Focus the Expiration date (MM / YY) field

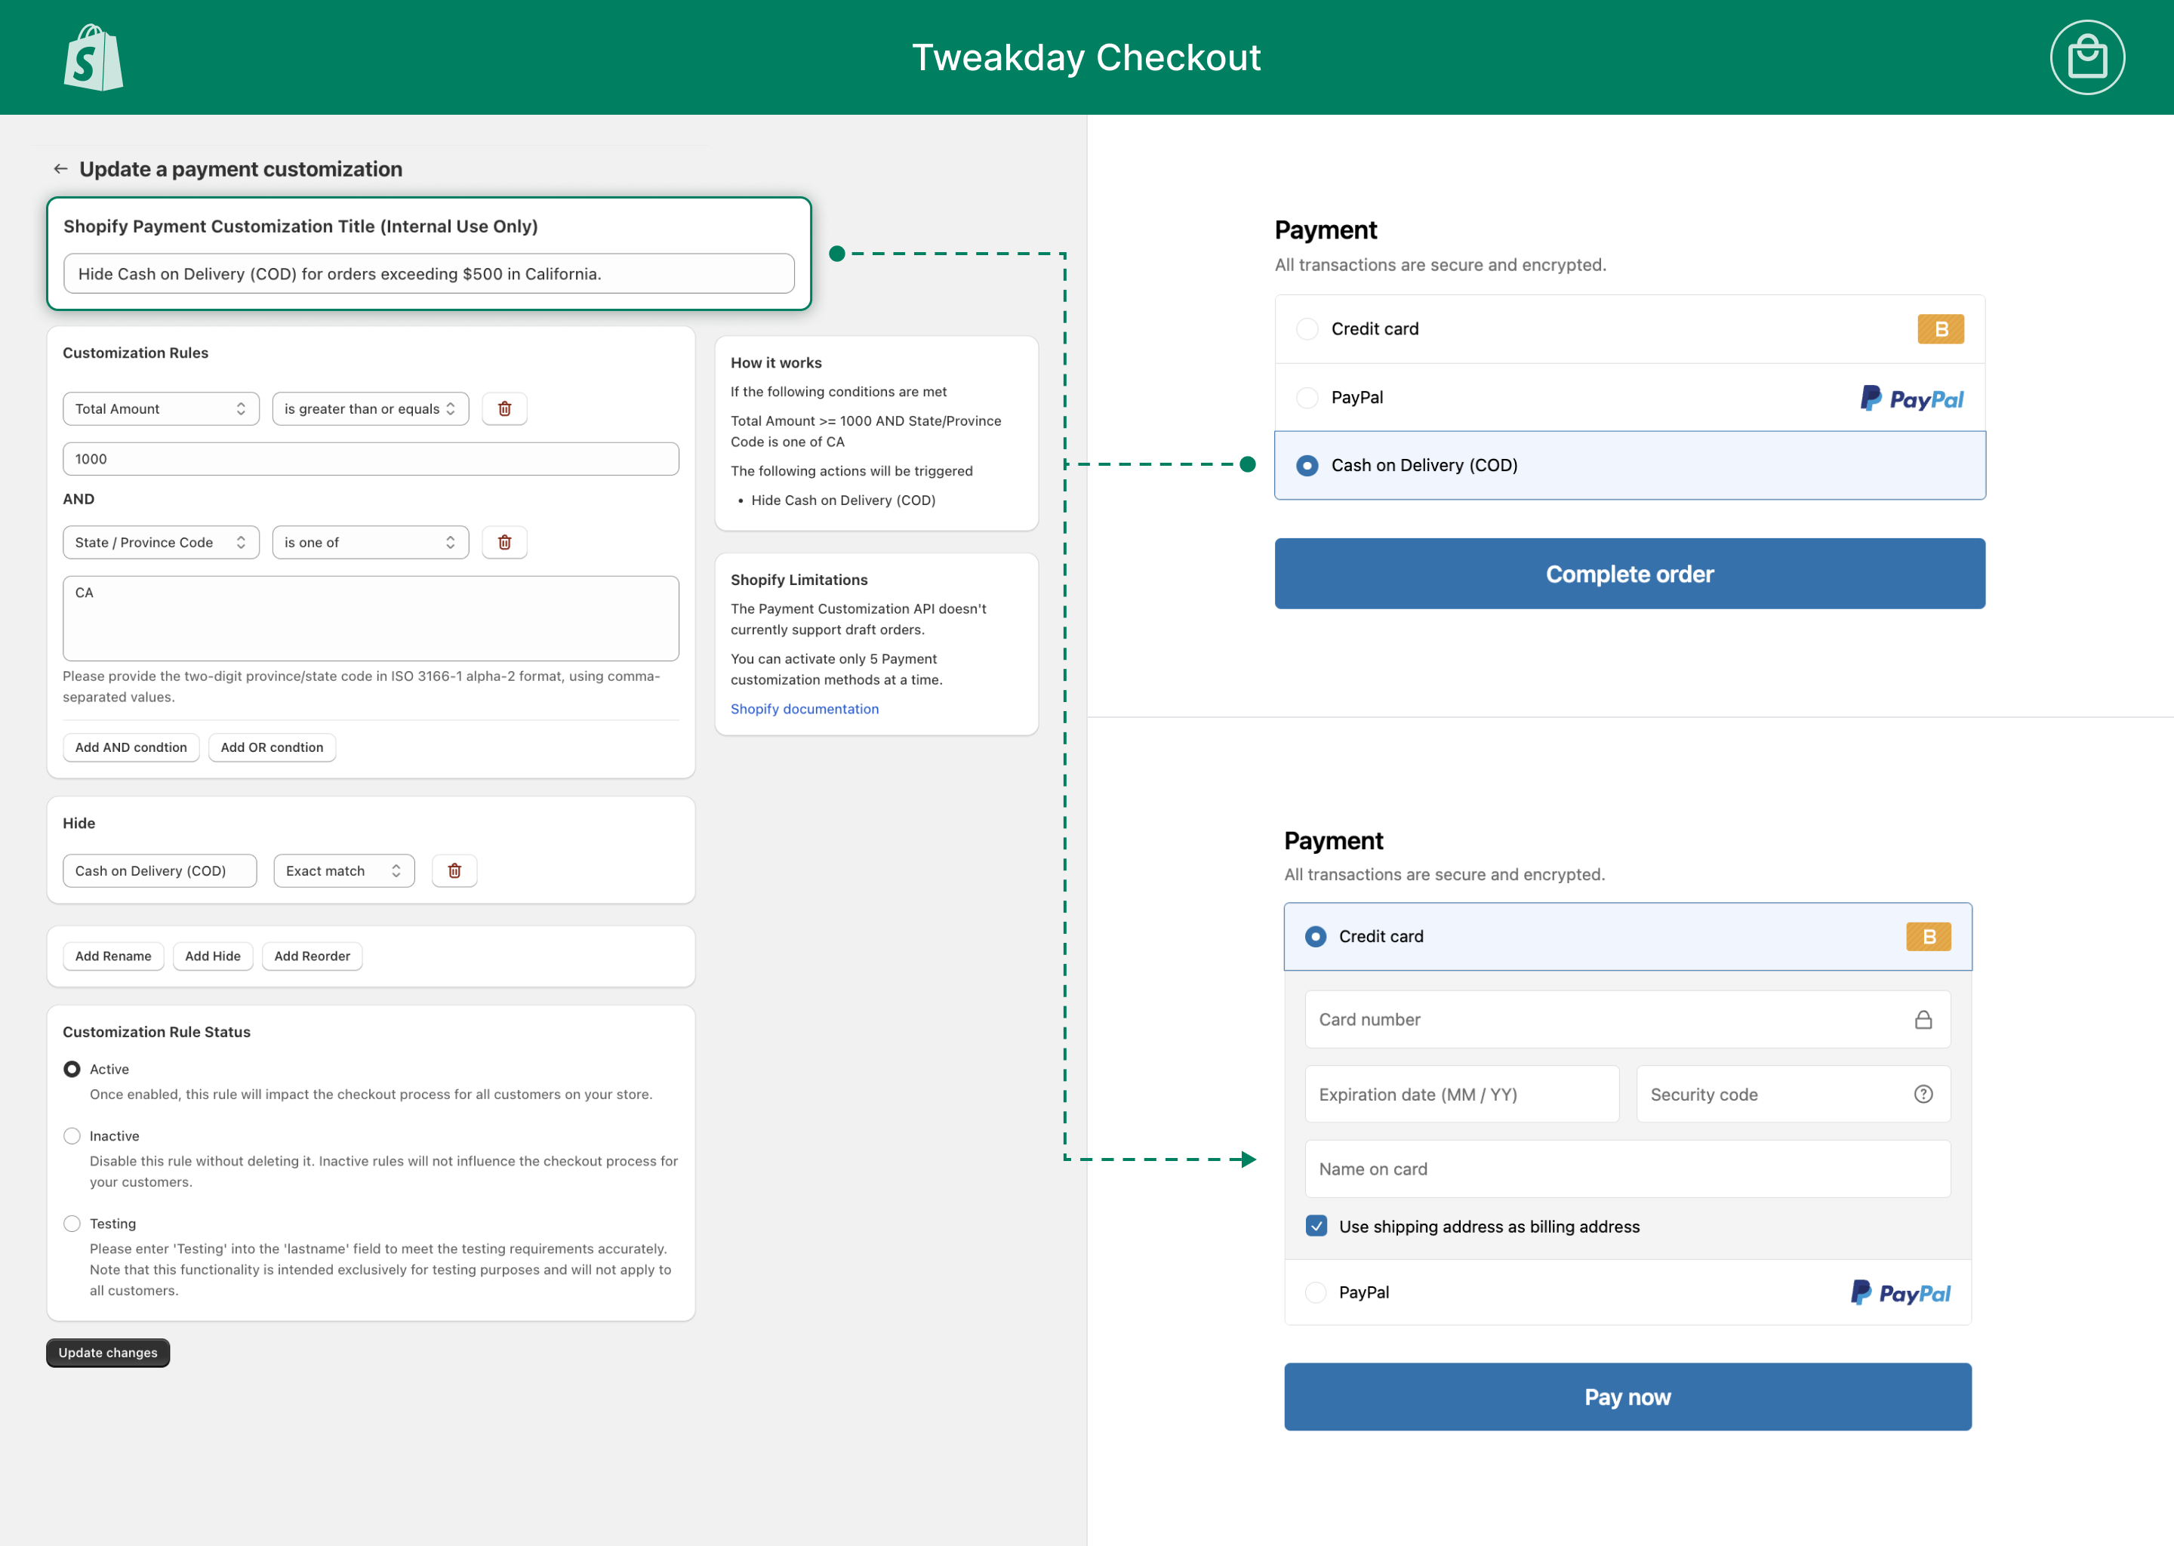coord(1462,1094)
